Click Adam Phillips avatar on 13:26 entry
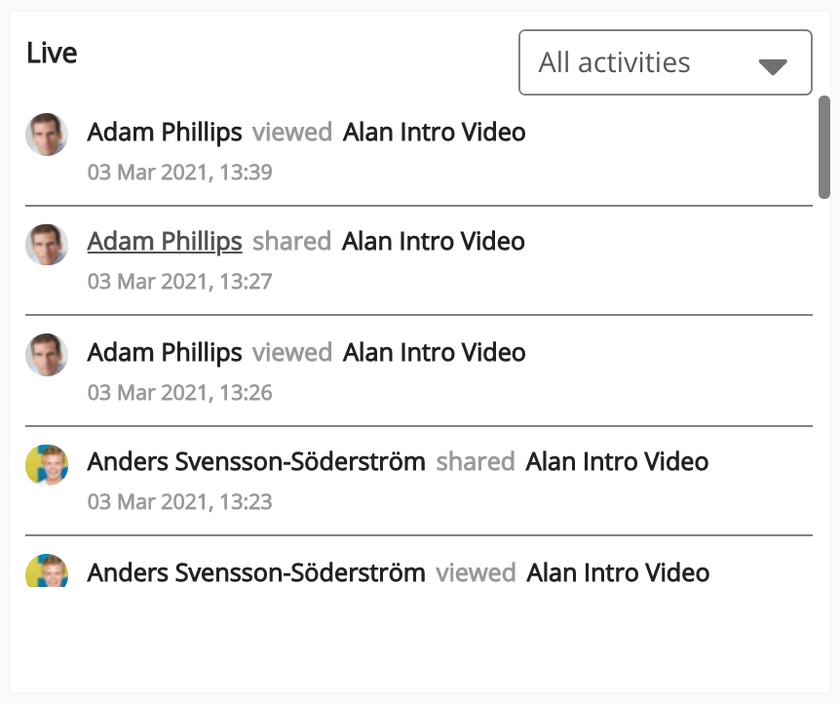The image size is (840, 704). [x=46, y=355]
